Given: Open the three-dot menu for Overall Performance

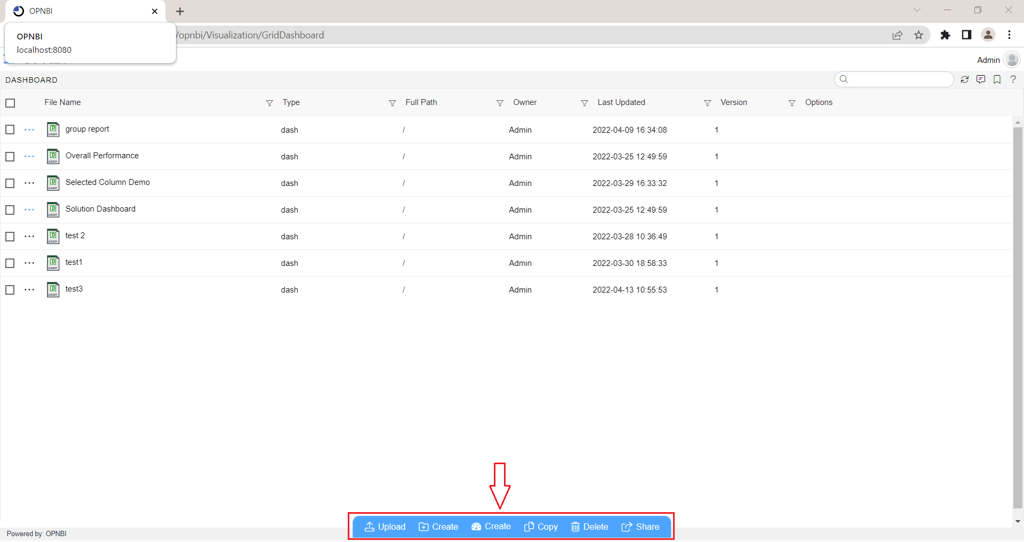Looking at the screenshot, I should pyautogui.click(x=29, y=156).
